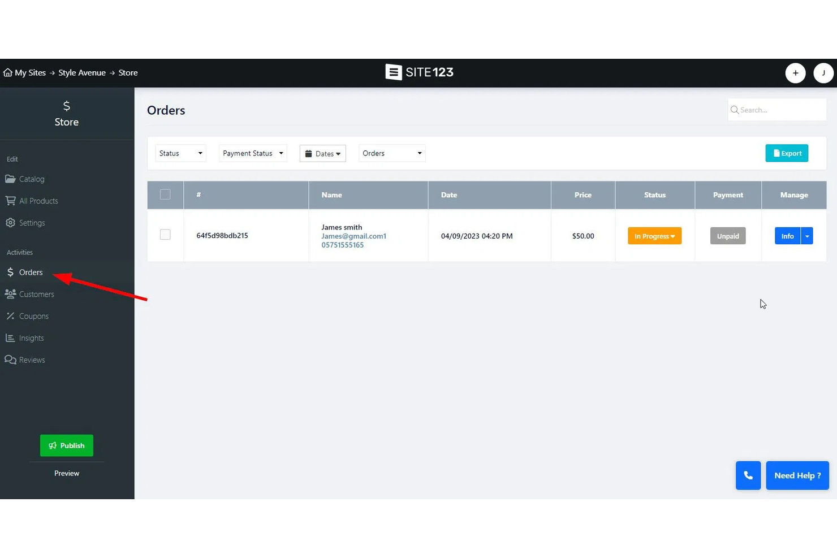Select All Products from the sidebar
Image resolution: width=837 pixels, height=558 pixels.
point(38,200)
